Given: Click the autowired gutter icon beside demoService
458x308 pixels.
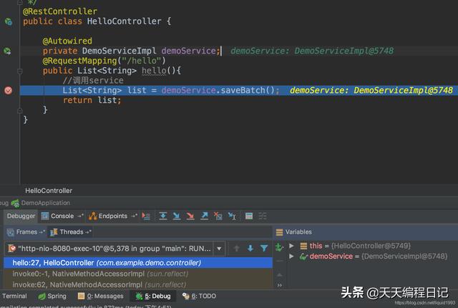Looking at the screenshot, I should click(x=7, y=51).
